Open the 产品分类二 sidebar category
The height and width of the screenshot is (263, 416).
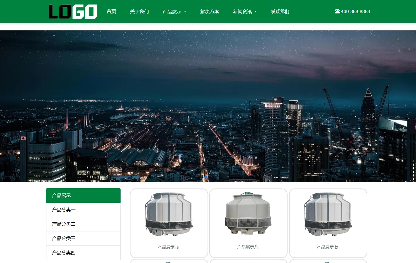pyautogui.click(x=83, y=224)
